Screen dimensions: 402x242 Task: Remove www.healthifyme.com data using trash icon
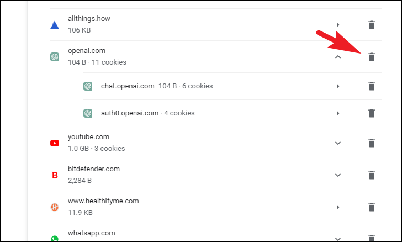[x=372, y=207]
